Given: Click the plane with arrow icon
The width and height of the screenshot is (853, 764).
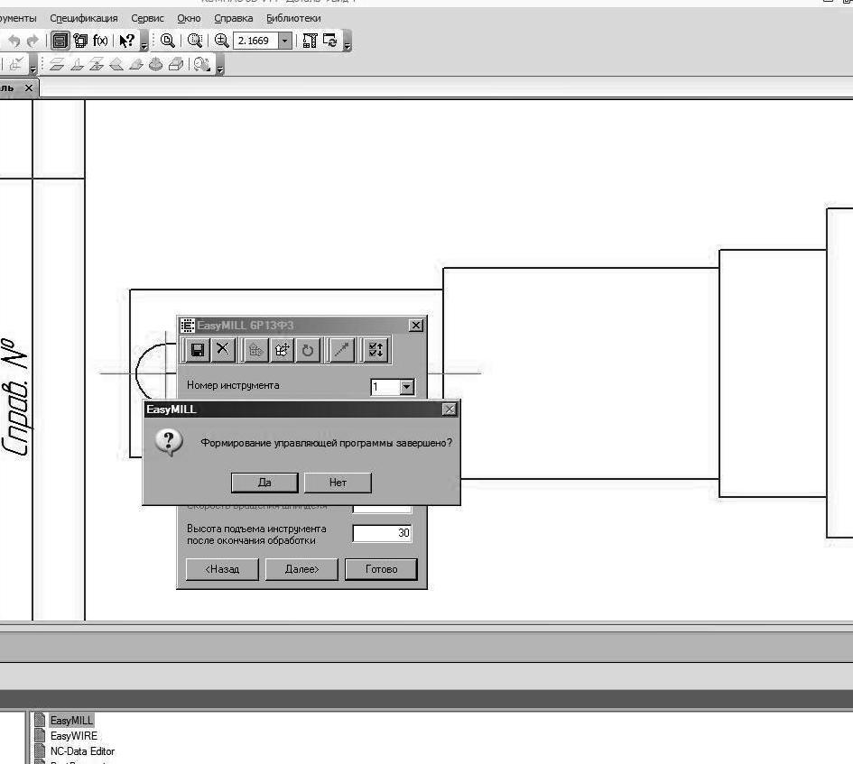Looking at the screenshot, I should pos(97,65).
